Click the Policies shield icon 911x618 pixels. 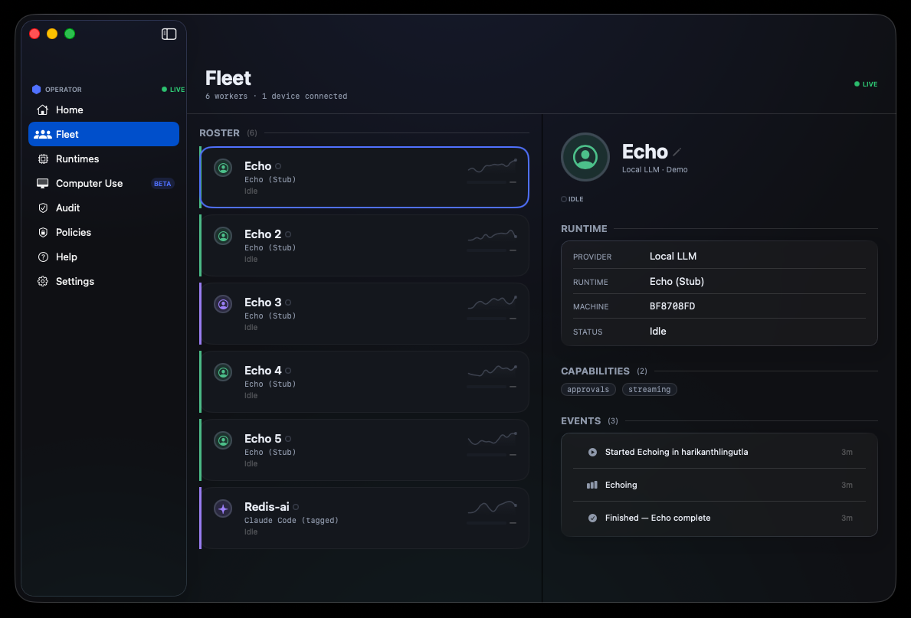[43, 232]
